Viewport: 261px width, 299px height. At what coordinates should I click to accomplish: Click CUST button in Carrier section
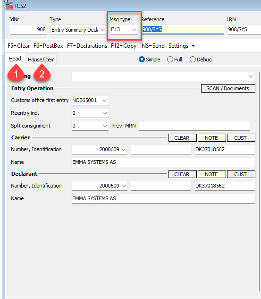tap(241, 138)
